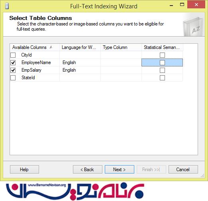Uncheck the EmpSalary column checkbox
The width and height of the screenshot is (208, 201).
pyautogui.click(x=13, y=70)
